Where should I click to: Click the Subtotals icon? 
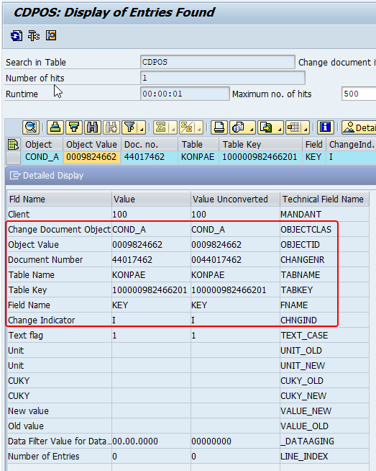tap(187, 127)
